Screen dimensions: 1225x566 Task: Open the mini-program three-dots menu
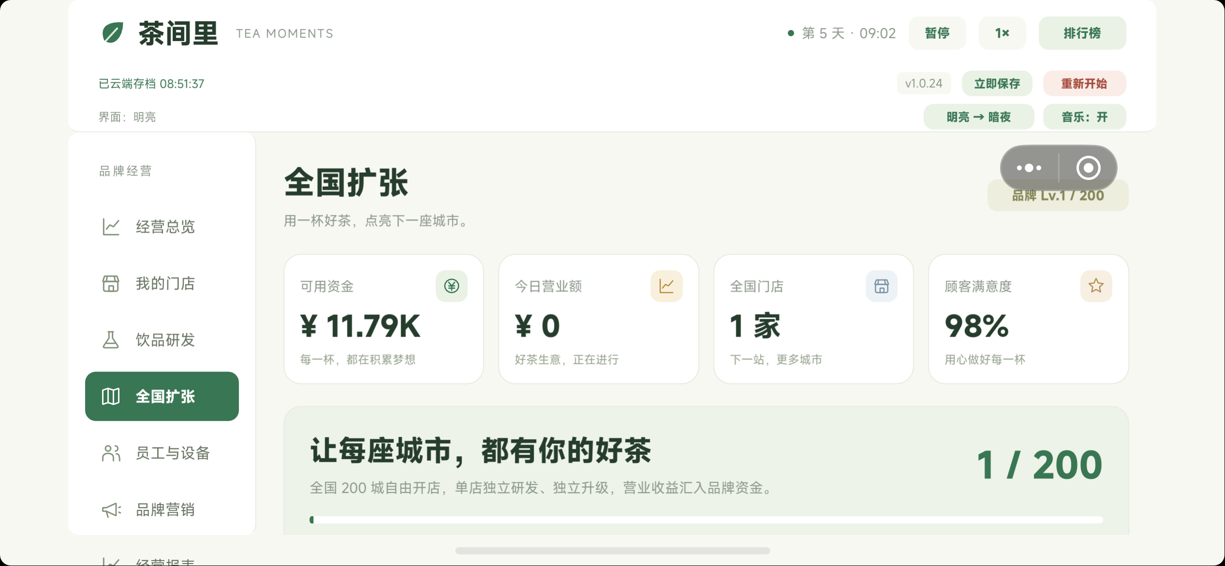(1029, 168)
